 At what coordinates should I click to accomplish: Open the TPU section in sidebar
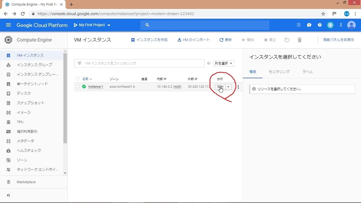click(x=20, y=122)
